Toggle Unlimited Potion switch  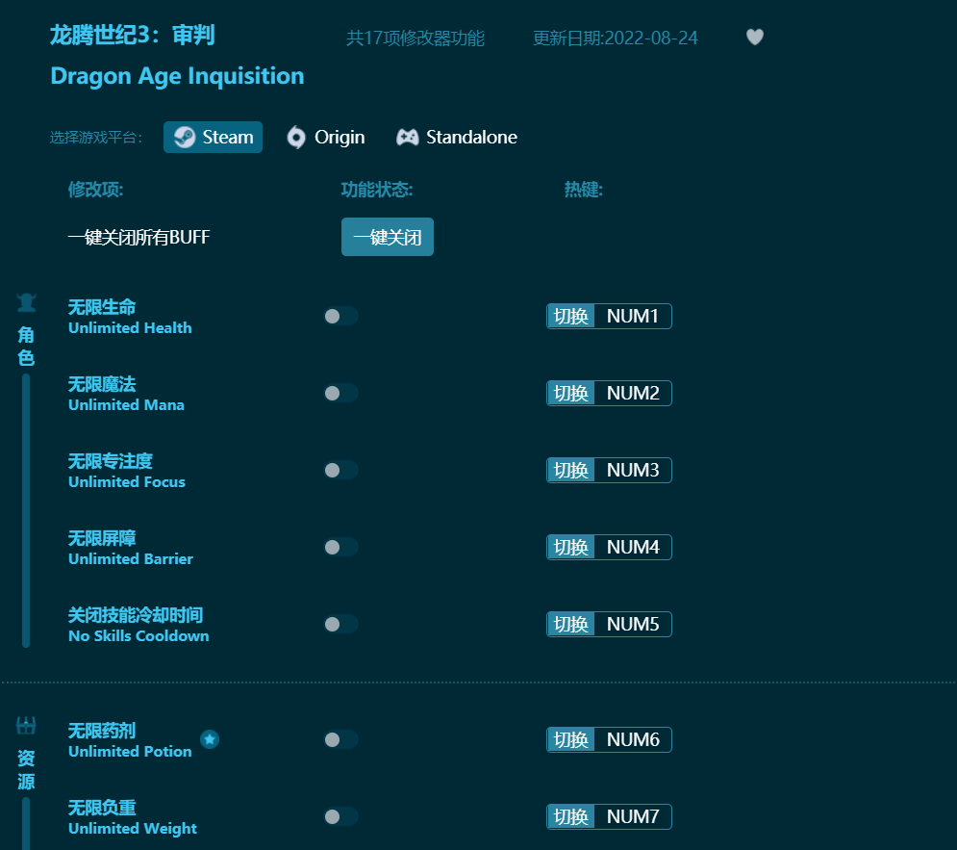tap(341, 740)
